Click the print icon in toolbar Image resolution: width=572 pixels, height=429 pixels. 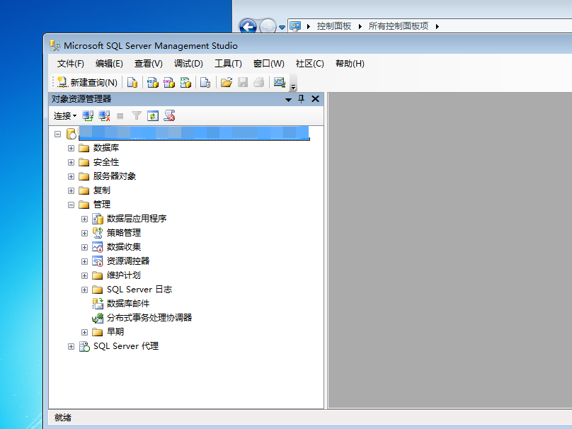258,82
